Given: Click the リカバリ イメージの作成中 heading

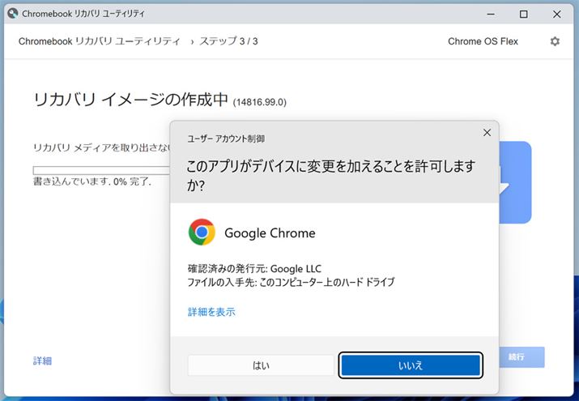Looking at the screenshot, I should point(131,100).
